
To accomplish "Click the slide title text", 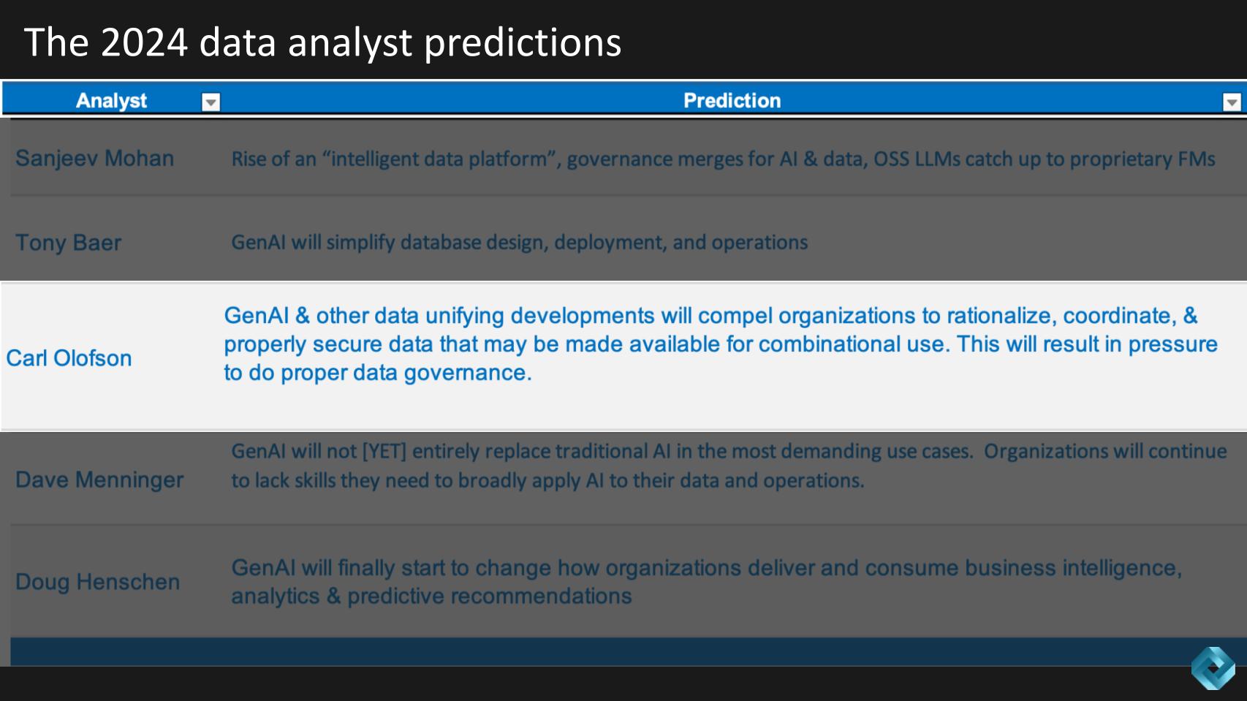I will click(322, 42).
